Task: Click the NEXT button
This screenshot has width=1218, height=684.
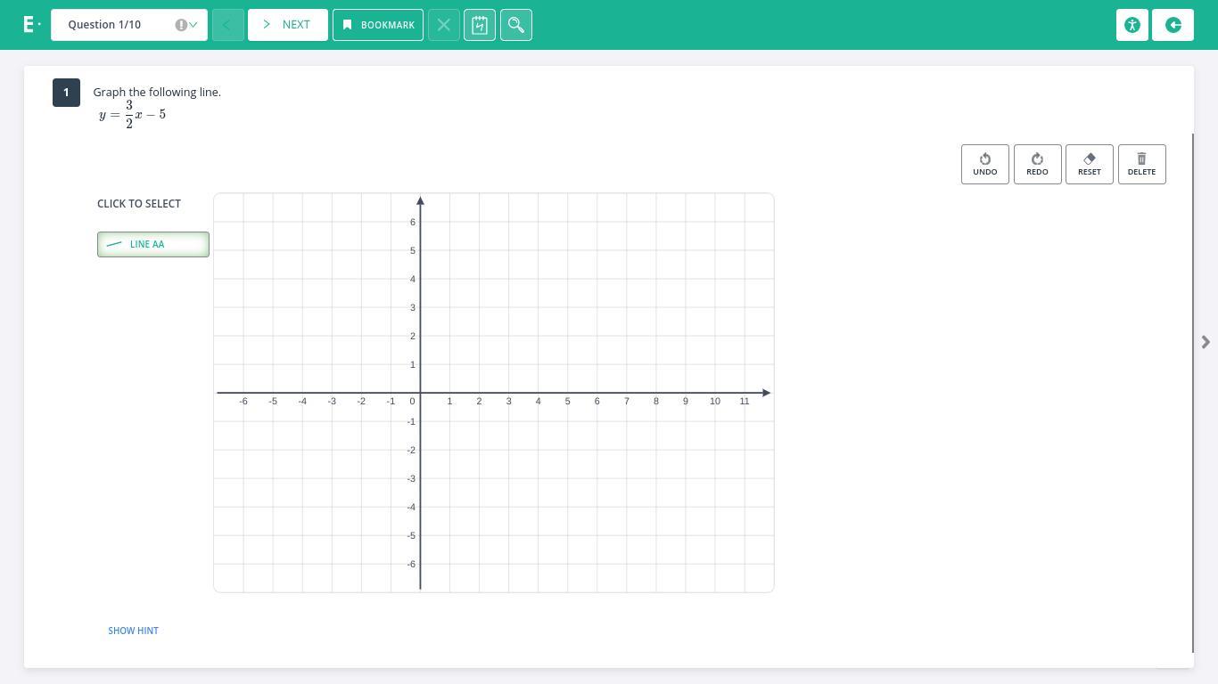Action: [x=288, y=25]
